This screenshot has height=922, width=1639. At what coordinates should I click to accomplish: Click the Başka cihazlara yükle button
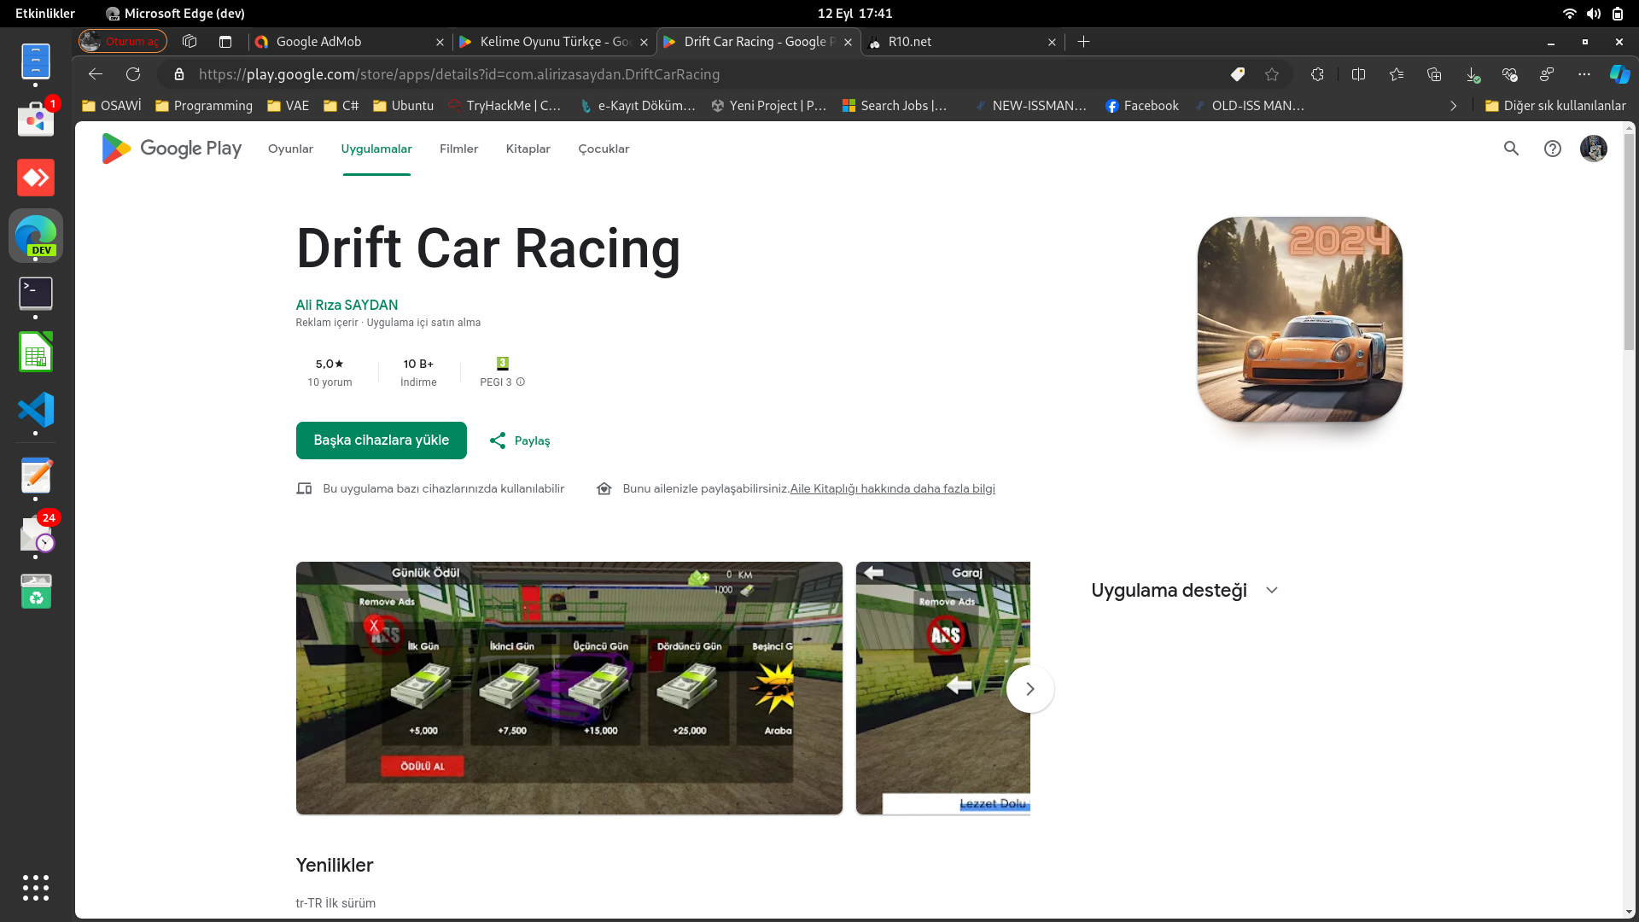tap(382, 441)
